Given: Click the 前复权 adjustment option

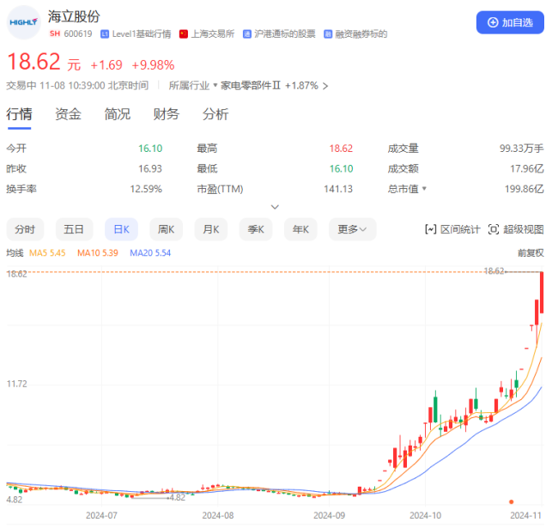Looking at the screenshot, I should pos(531,253).
